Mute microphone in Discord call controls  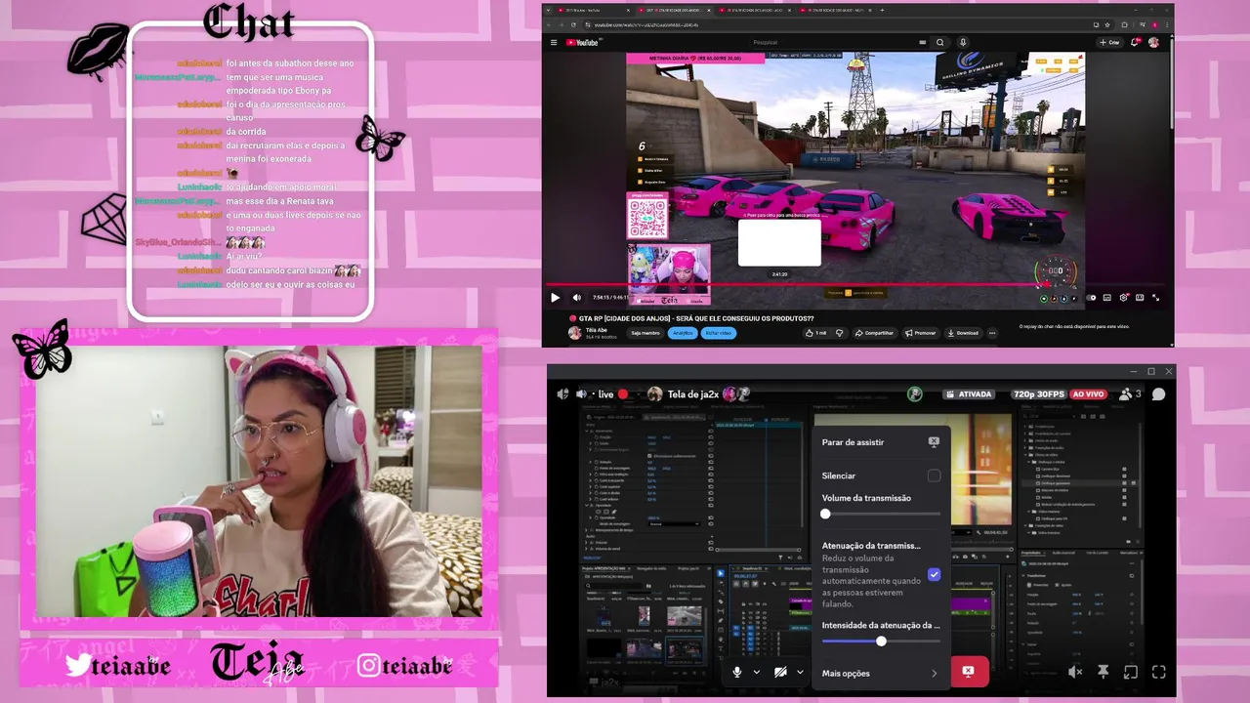click(737, 672)
